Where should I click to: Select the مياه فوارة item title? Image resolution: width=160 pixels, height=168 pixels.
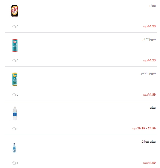tap(148, 142)
